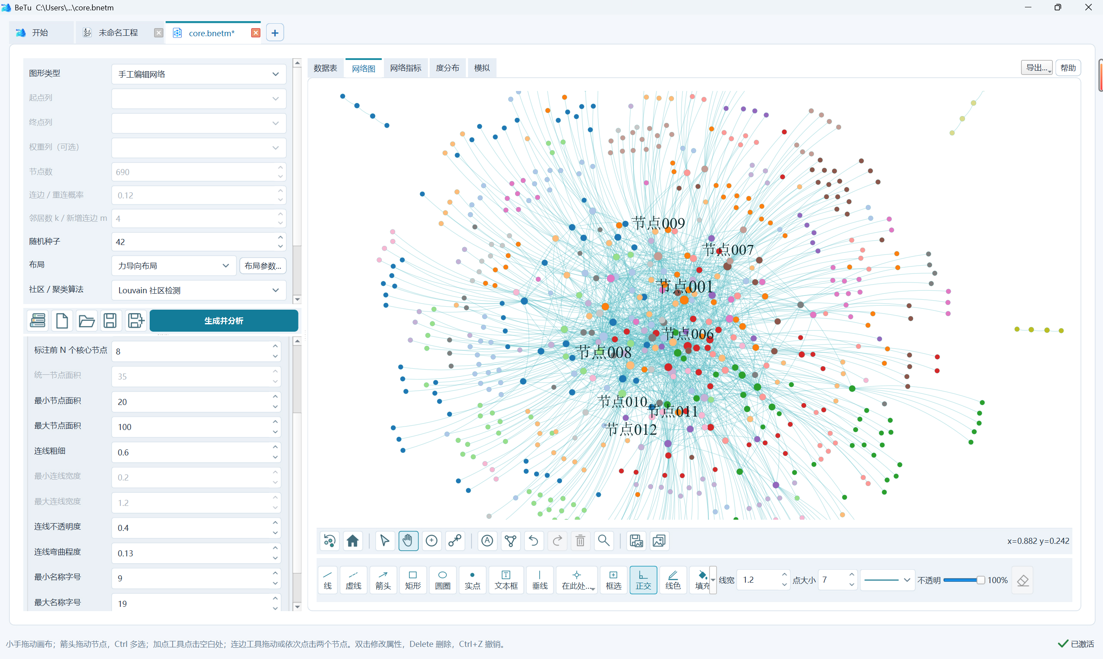This screenshot has width=1103, height=659.
Task: Click the stacked data rows icon
Action: [x=38, y=320]
